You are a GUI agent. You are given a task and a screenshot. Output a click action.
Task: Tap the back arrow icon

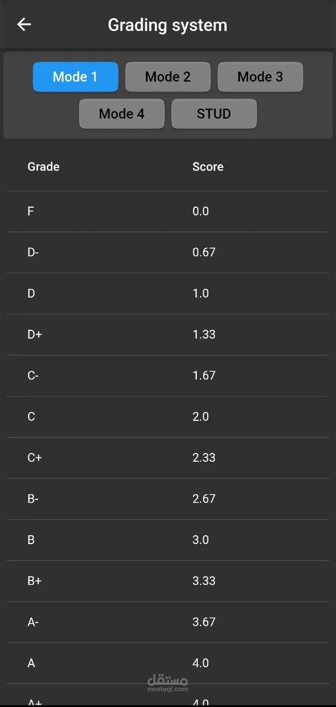23,24
